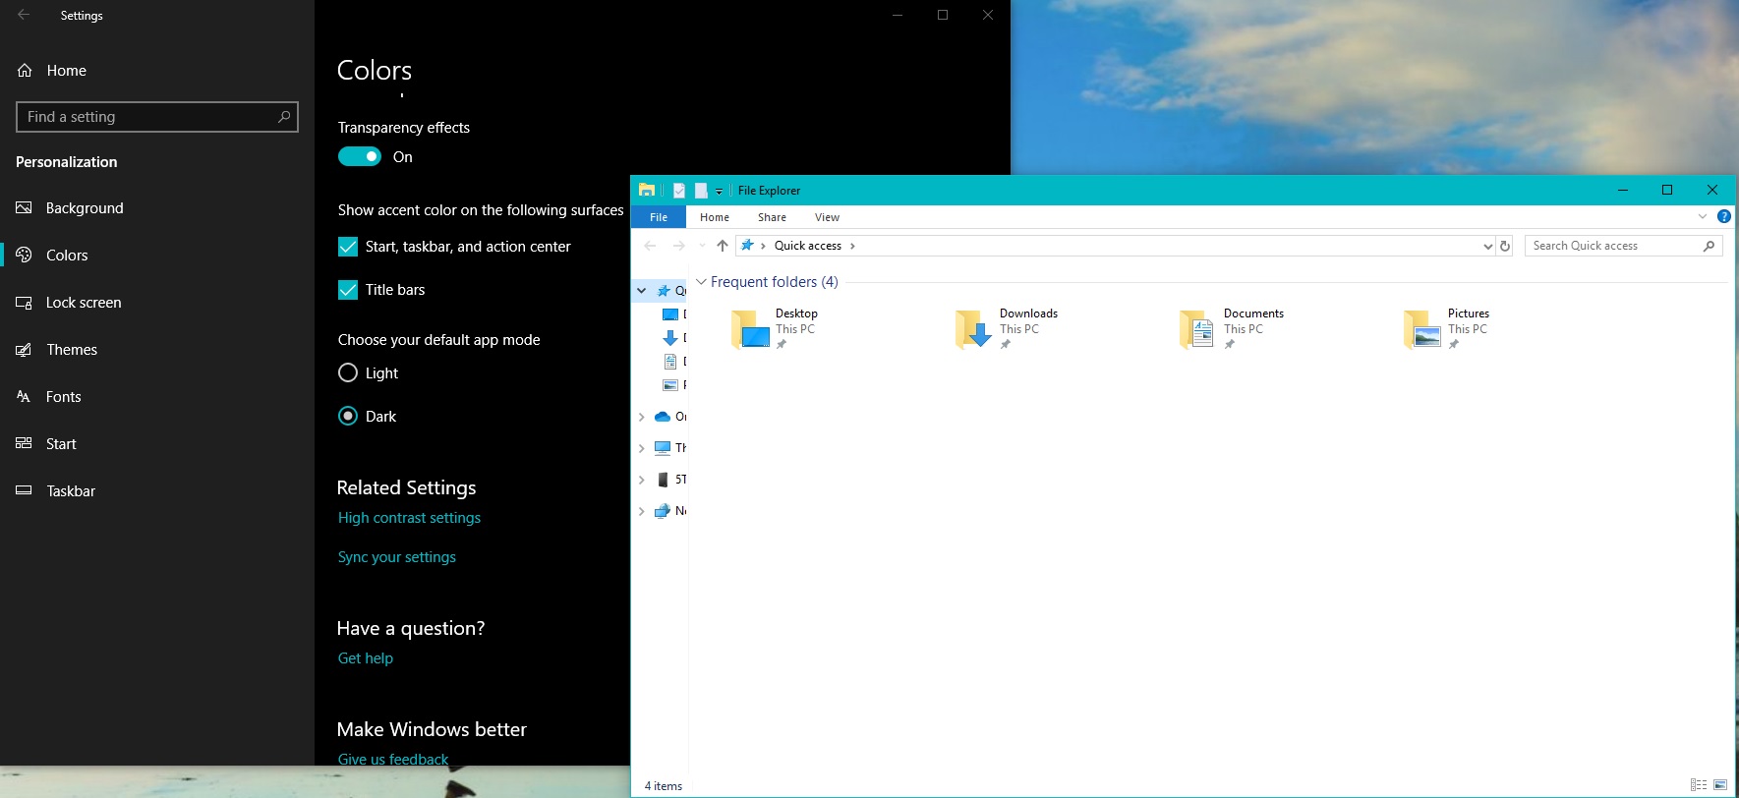Select OneDrive in the navigation pane
Viewport: 1739px width, 798px height.
pos(670,417)
